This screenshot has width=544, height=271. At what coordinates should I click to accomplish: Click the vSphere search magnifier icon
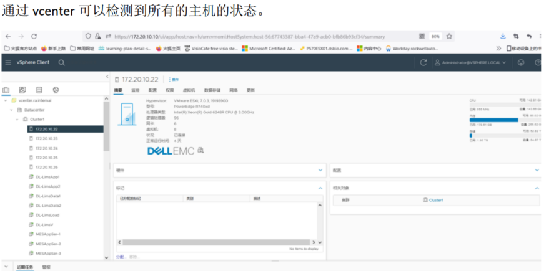pyautogui.click(x=61, y=62)
